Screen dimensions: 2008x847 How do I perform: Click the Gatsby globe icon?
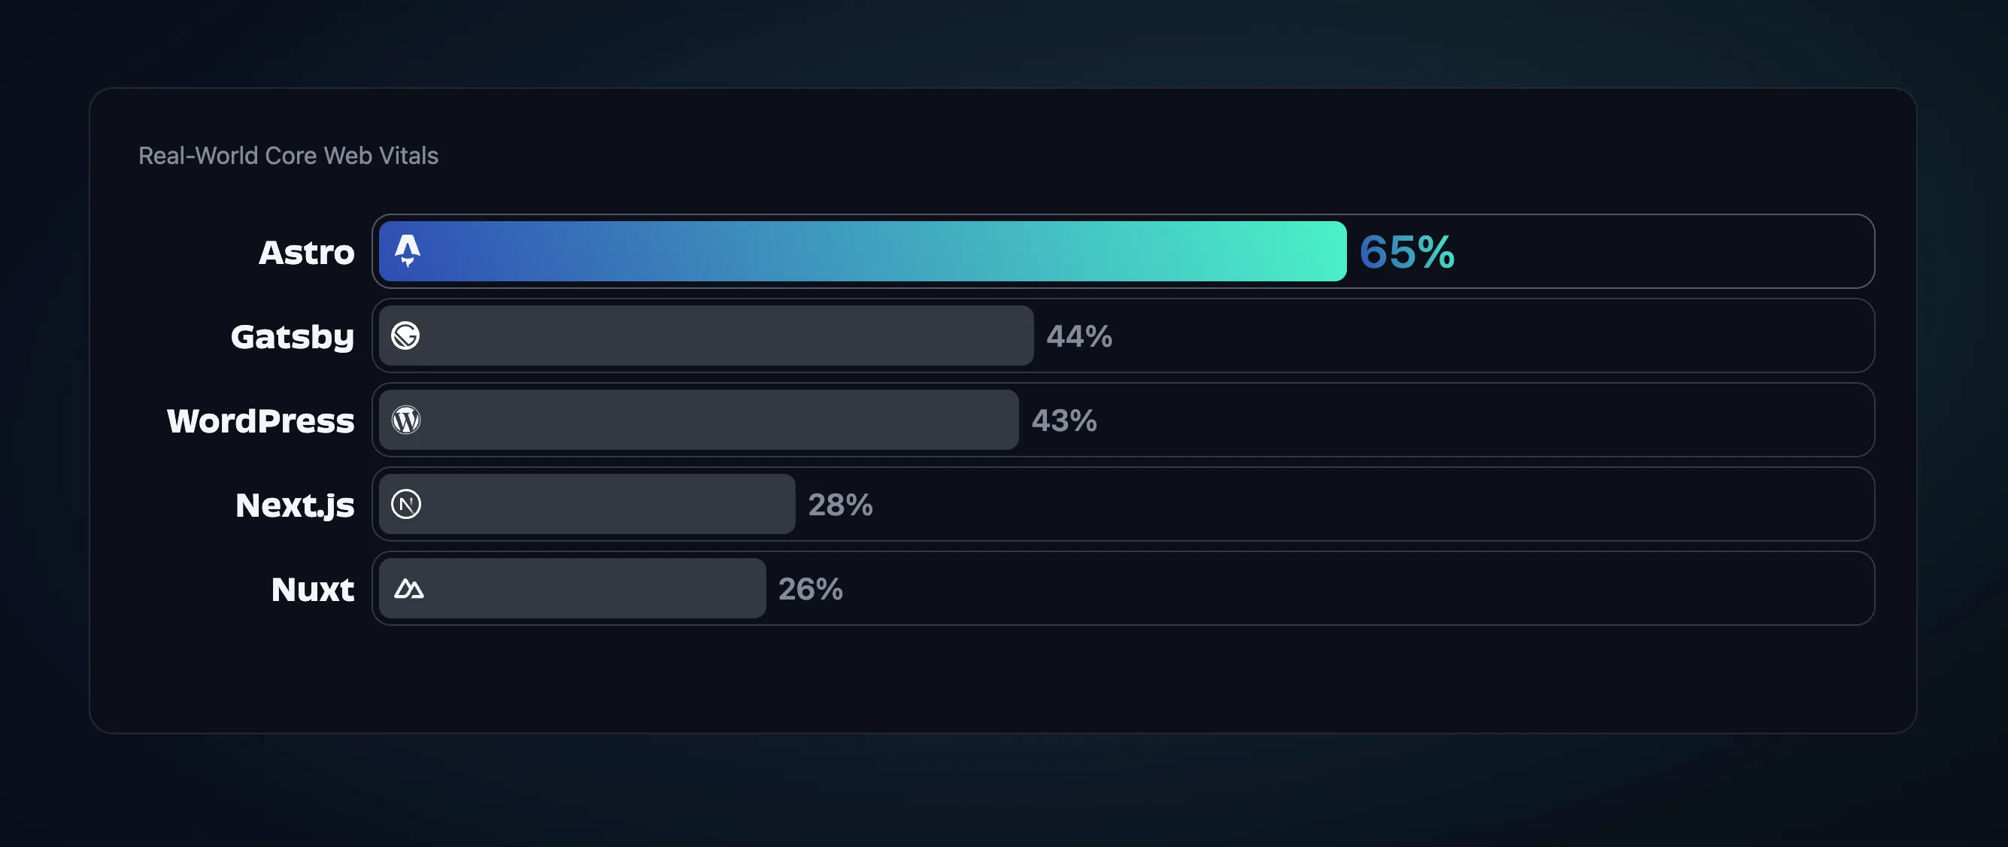point(406,335)
